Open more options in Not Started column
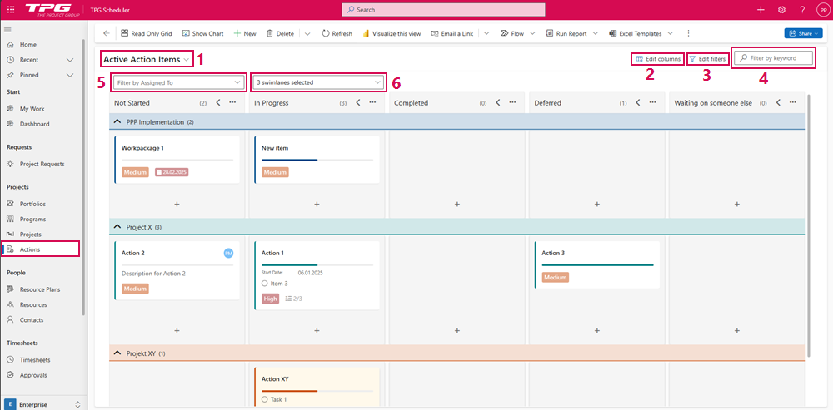Screen dimensions: 833x410 coord(233,103)
